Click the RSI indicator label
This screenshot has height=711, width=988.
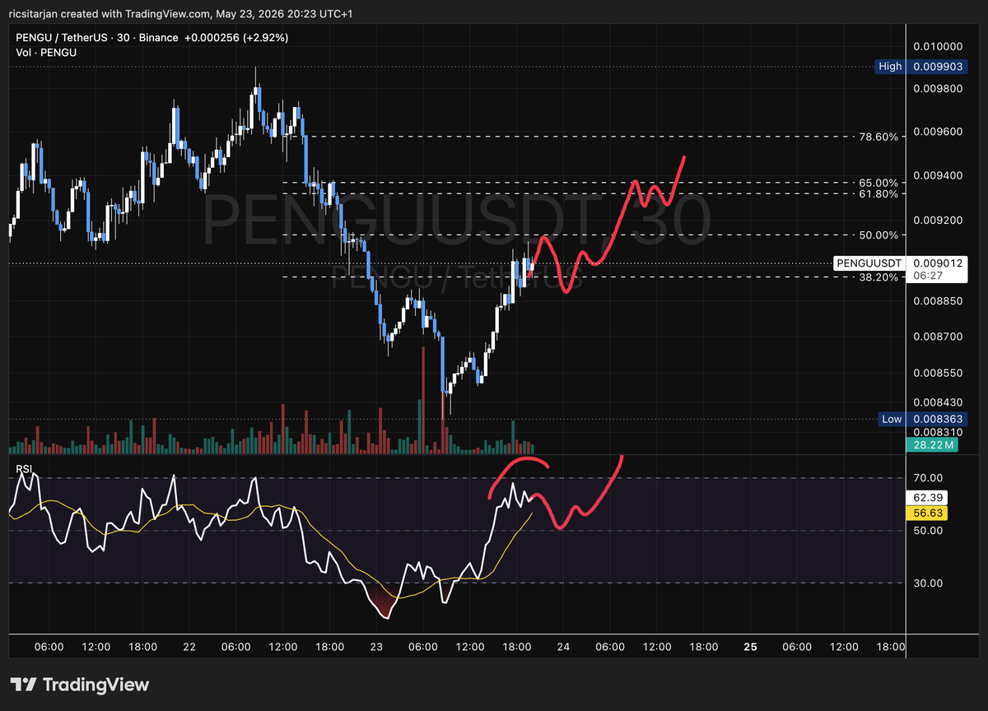point(24,470)
